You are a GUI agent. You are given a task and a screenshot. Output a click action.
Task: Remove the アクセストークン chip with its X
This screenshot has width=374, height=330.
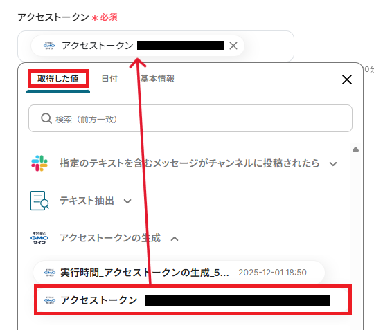pyautogui.click(x=233, y=46)
